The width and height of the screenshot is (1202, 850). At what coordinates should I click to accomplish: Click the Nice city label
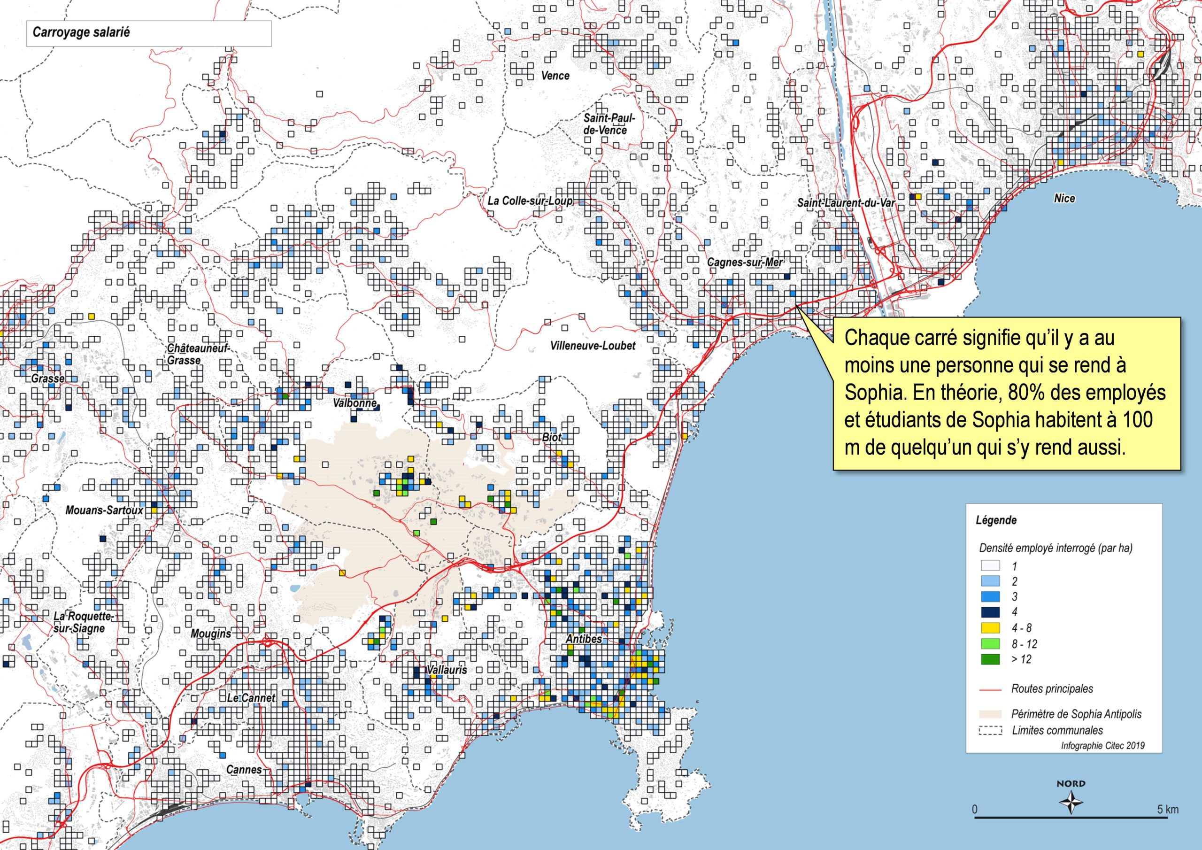(1064, 198)
